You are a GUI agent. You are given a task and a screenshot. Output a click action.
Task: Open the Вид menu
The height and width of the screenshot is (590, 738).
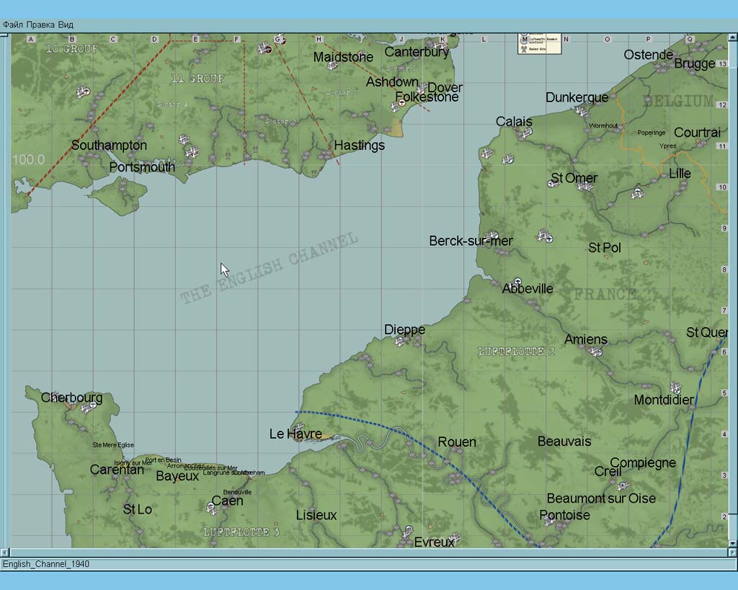coord(66,24)
